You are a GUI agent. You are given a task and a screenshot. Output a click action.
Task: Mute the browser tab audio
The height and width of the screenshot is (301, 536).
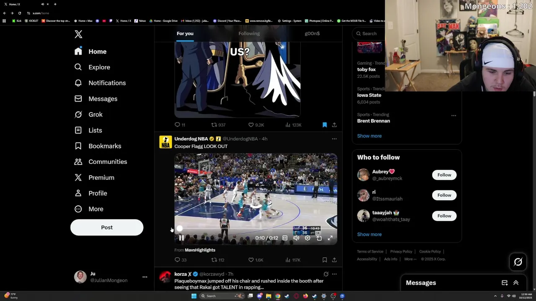42,4
